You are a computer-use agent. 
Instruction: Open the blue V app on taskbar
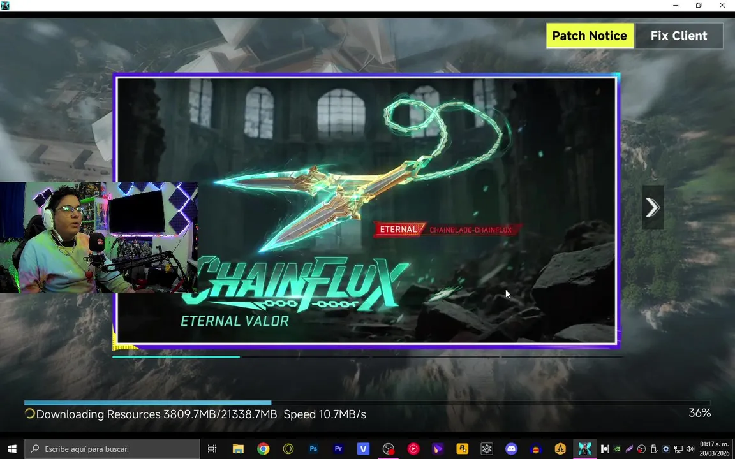[363, 449]
